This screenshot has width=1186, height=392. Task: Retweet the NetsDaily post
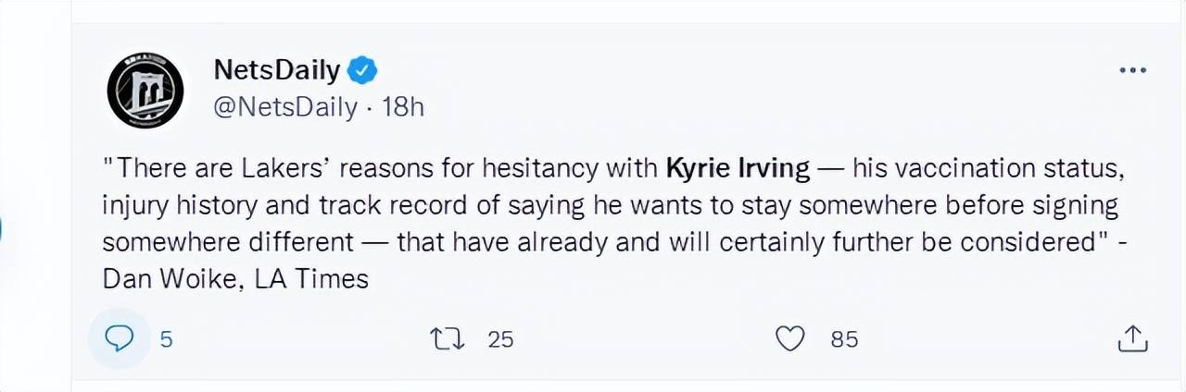[x=448, y=339]
